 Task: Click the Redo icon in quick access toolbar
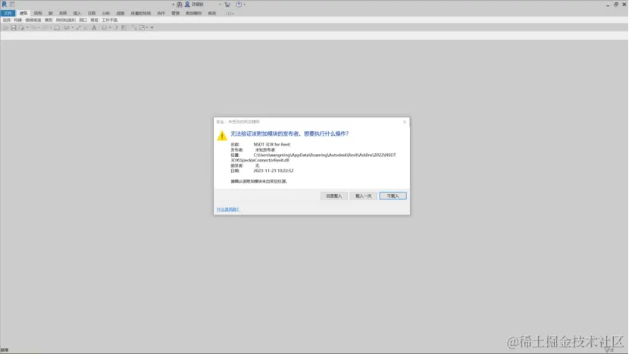point(45,28)
